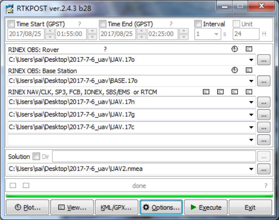Open the Options dialog

tap(161, 207)
